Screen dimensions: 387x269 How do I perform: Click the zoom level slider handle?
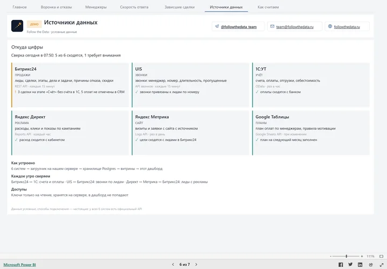[347, 257]
